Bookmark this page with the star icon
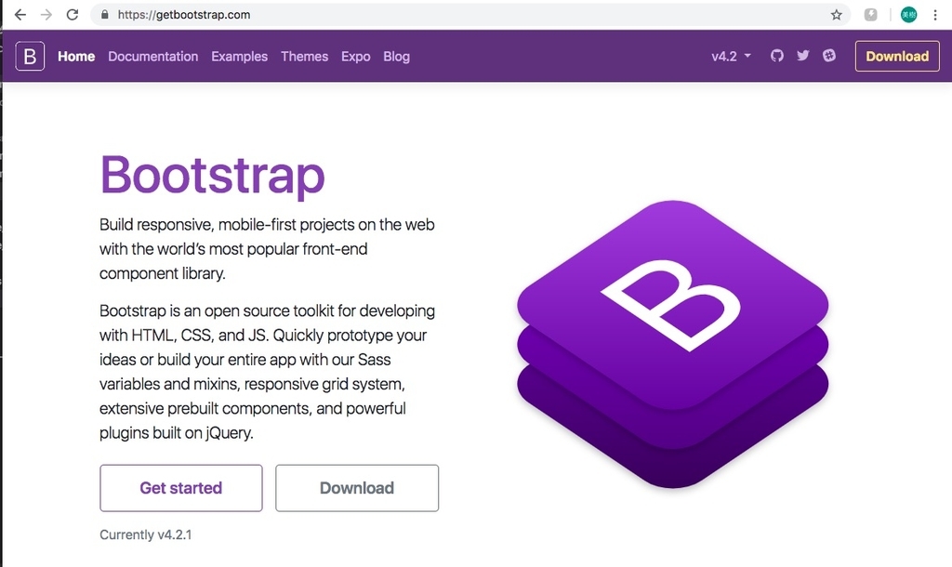The height and width of the screenshot is (567, 952). tap(836, 15)
